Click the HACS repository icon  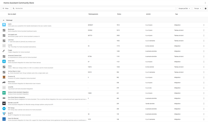pyautogui.click(x=4, y=25)
